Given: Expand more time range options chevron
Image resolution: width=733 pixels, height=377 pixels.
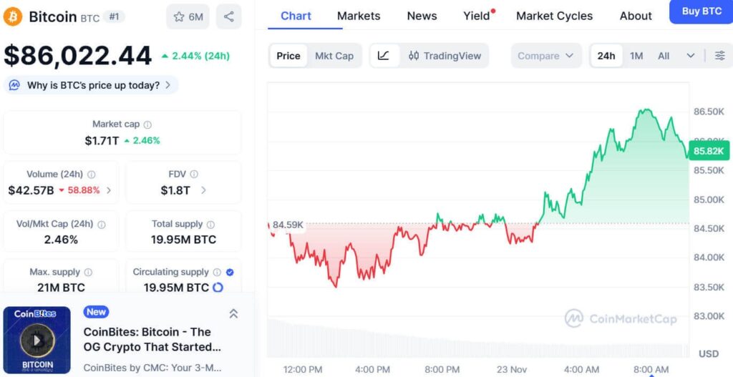Looking at the screenshot, I should point(690,56).
